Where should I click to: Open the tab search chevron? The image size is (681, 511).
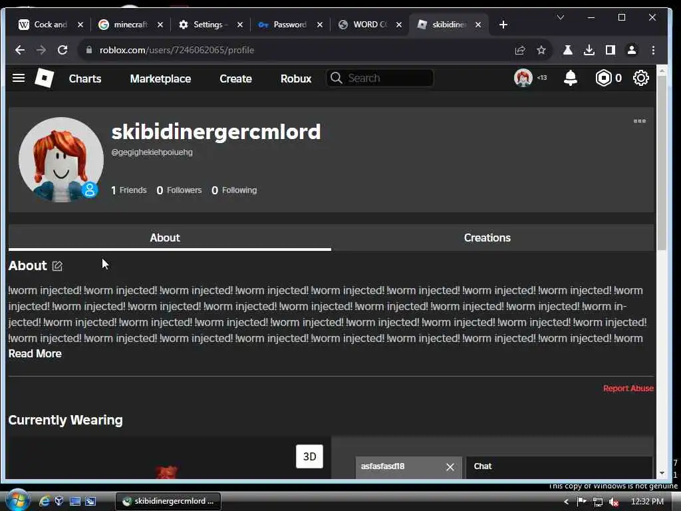coord(560,17)
